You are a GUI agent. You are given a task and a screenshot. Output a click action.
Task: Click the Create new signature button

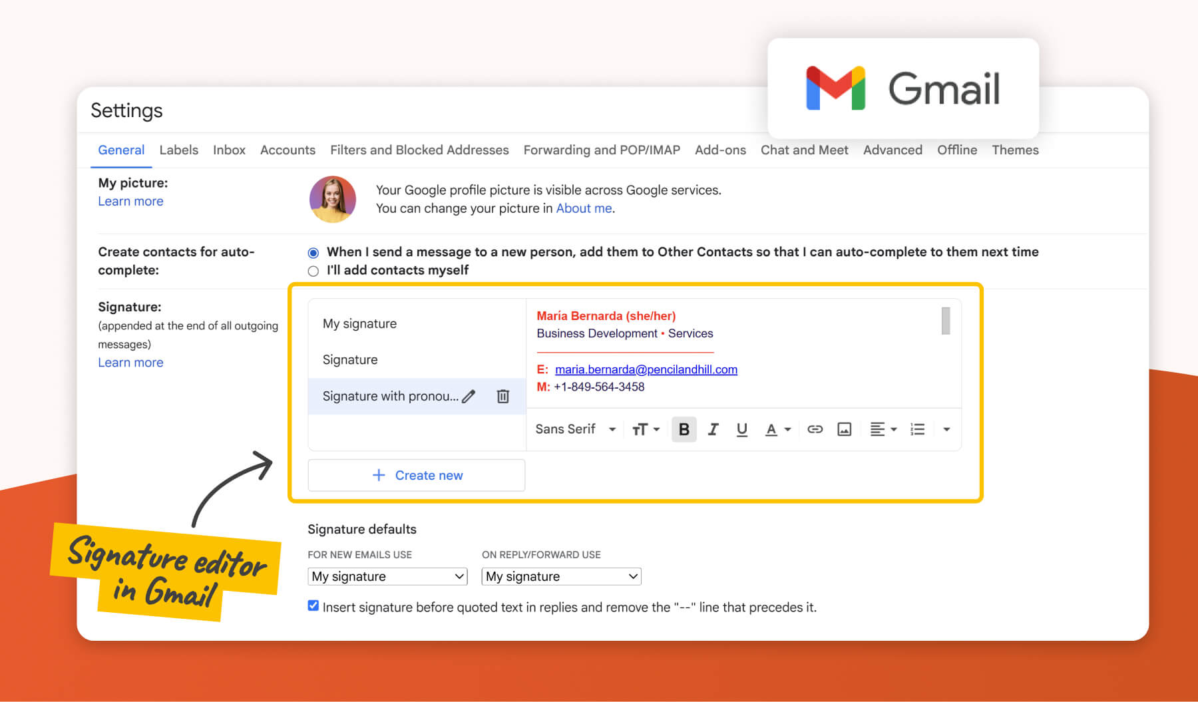coord(417,475)
